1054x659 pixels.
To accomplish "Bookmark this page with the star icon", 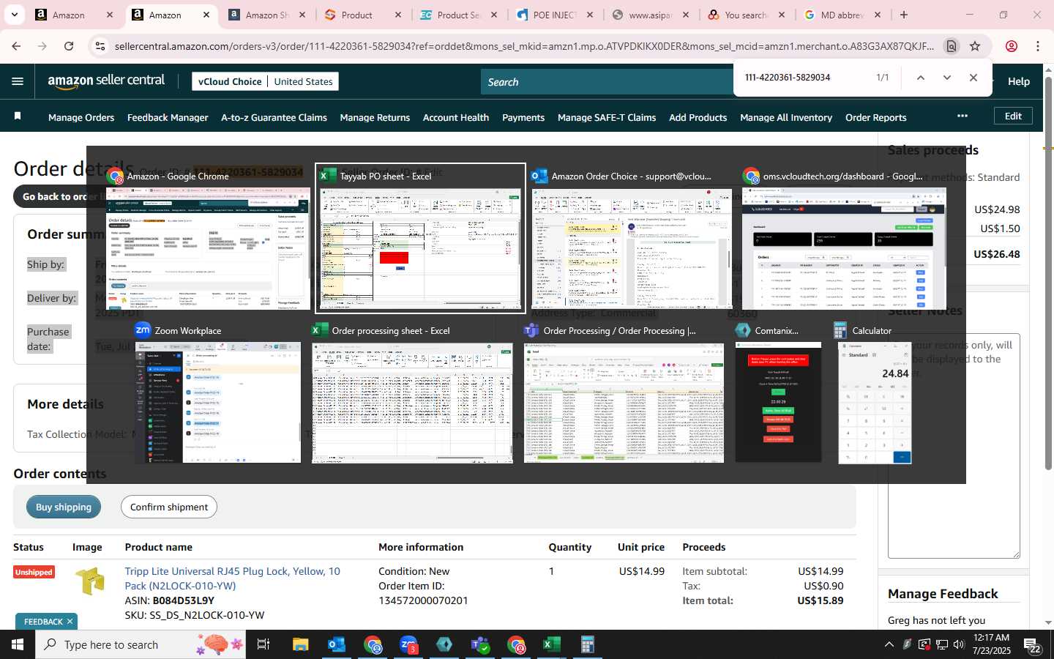I will coord(975,46).
